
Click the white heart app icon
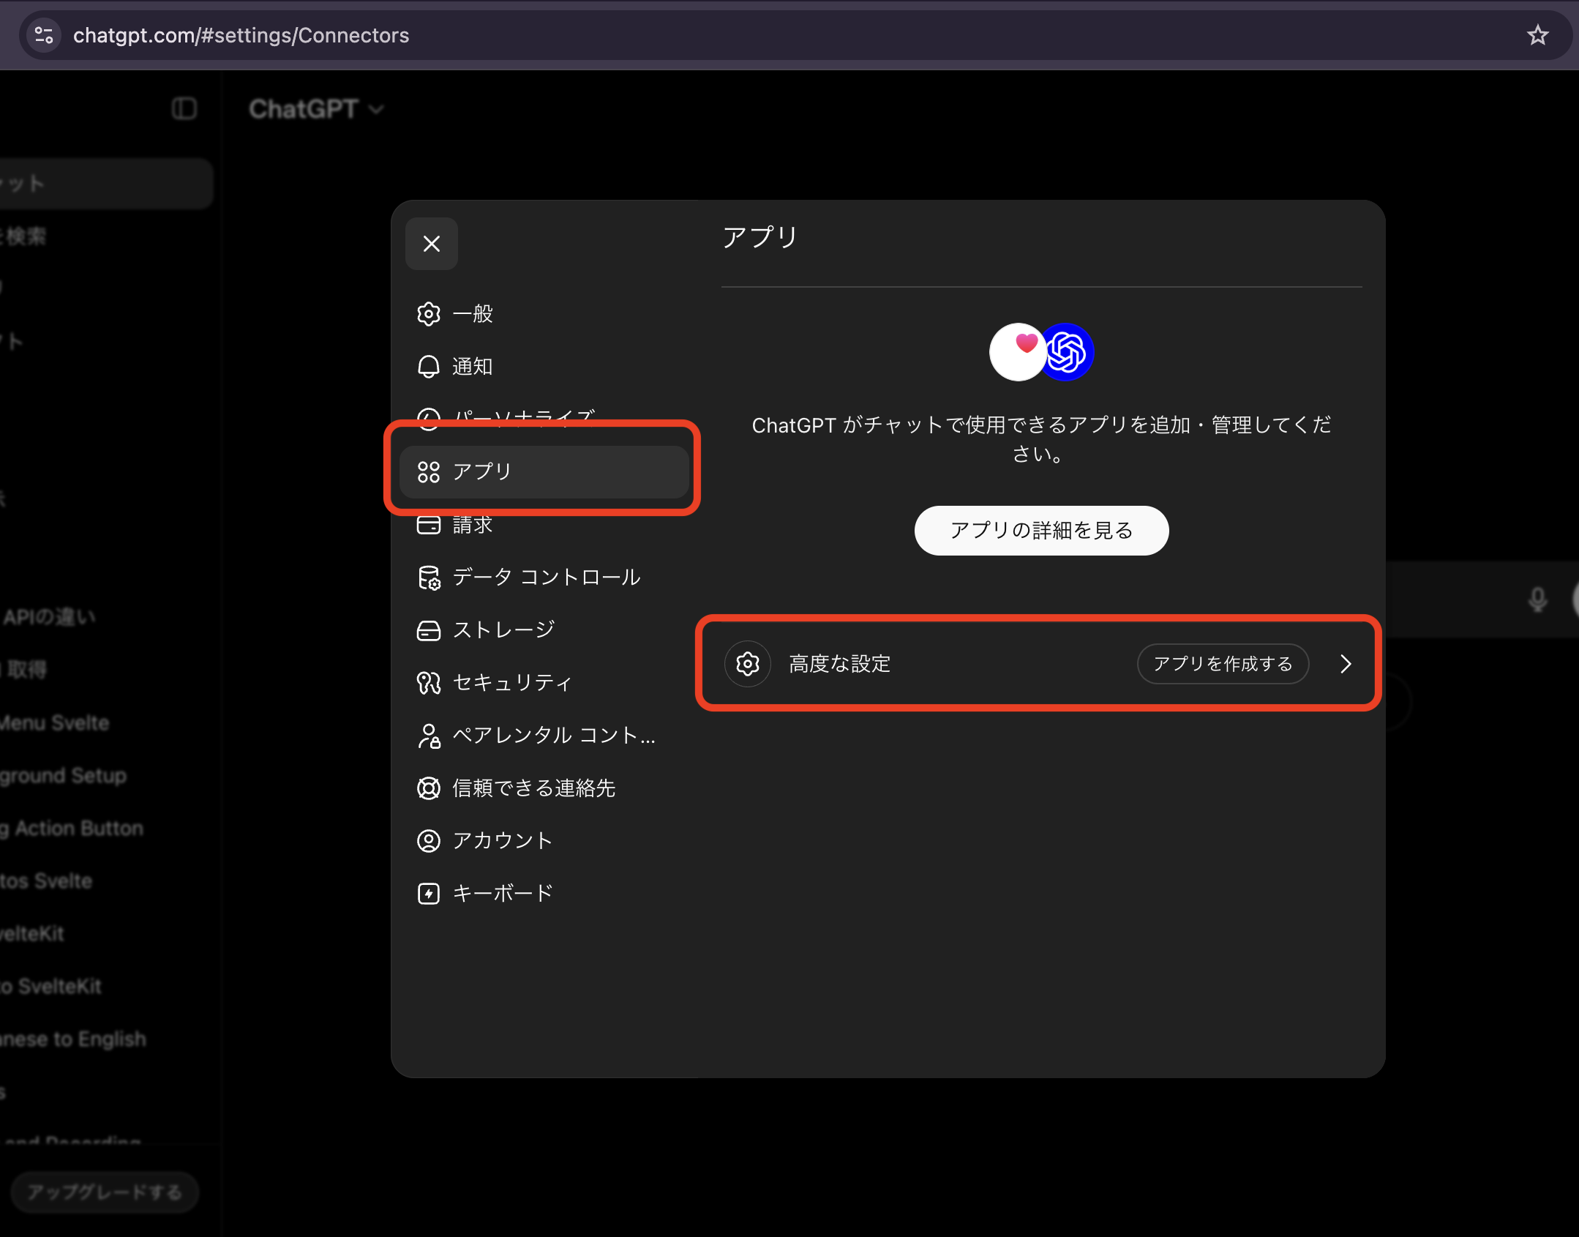1017,352
